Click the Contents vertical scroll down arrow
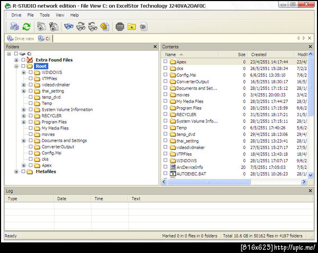Image resolution: width=318 pixels, height=253 pixels. click(x=311, y=175)
